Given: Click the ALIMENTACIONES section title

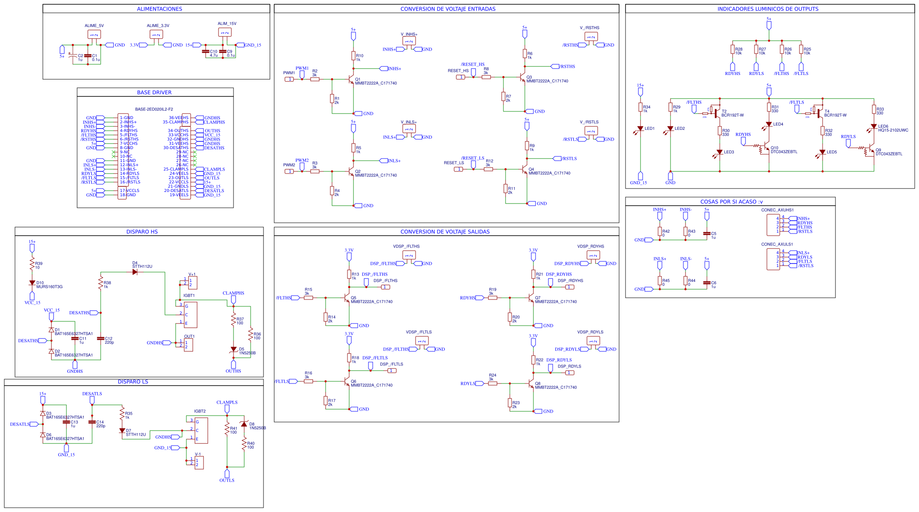Looking at the screenshot, I should 159,9.
